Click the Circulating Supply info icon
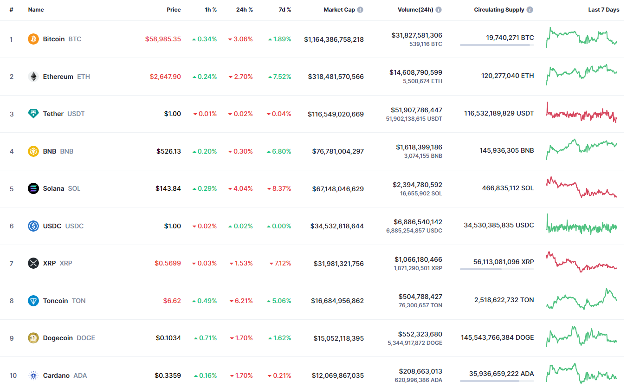Image resolution: width=627 pixels, height=388 pixels. (x=530, y=10)
